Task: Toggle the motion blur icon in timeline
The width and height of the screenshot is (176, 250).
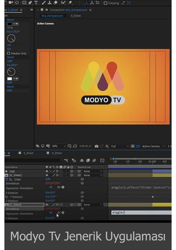Action: 94,161
